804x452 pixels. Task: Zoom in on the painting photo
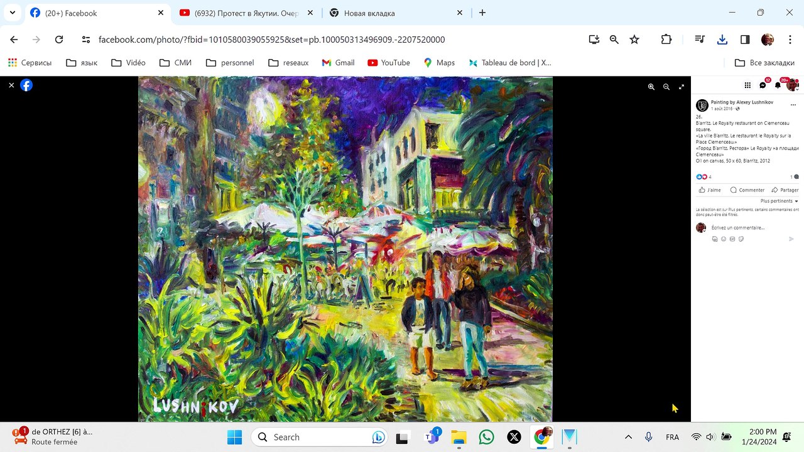coord(651,87)
